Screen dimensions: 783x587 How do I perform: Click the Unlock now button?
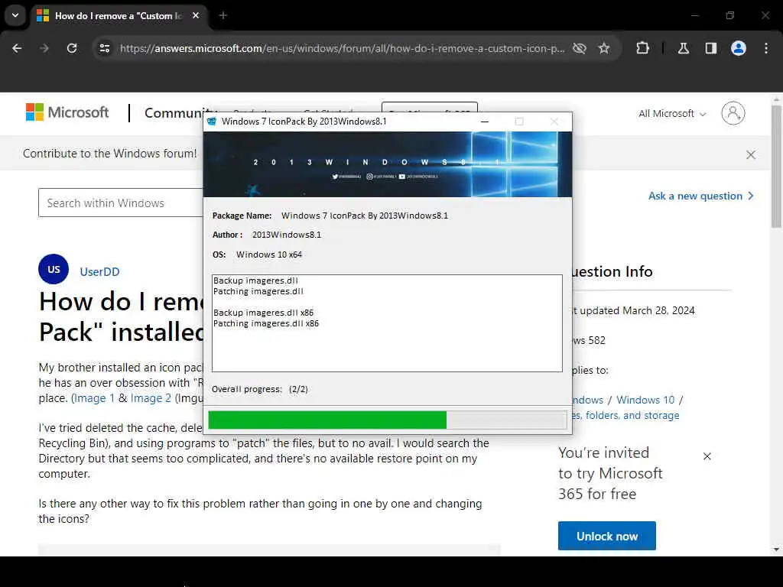(606, 536)
